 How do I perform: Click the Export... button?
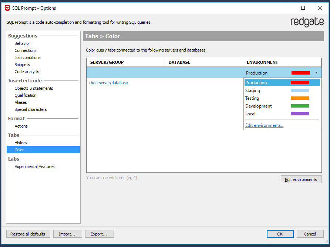tap(100, 234)
